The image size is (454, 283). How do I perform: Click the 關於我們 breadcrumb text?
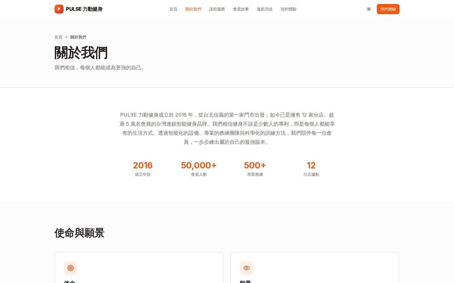coord(78,37)
